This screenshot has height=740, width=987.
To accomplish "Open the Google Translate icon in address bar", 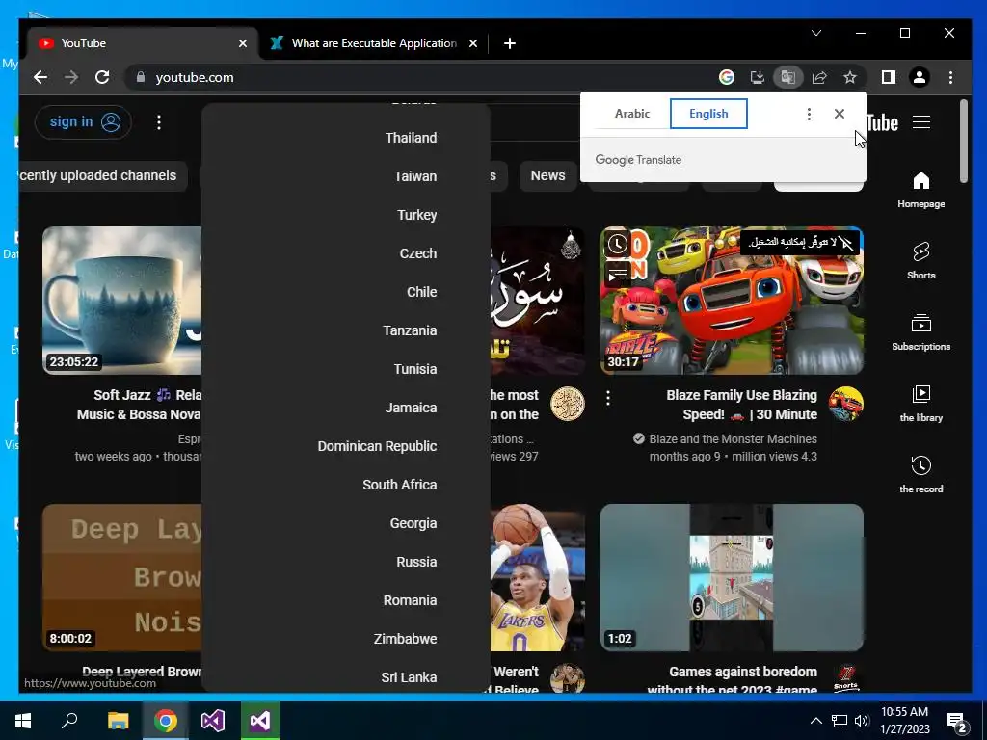I will click(x=788, y=77).
